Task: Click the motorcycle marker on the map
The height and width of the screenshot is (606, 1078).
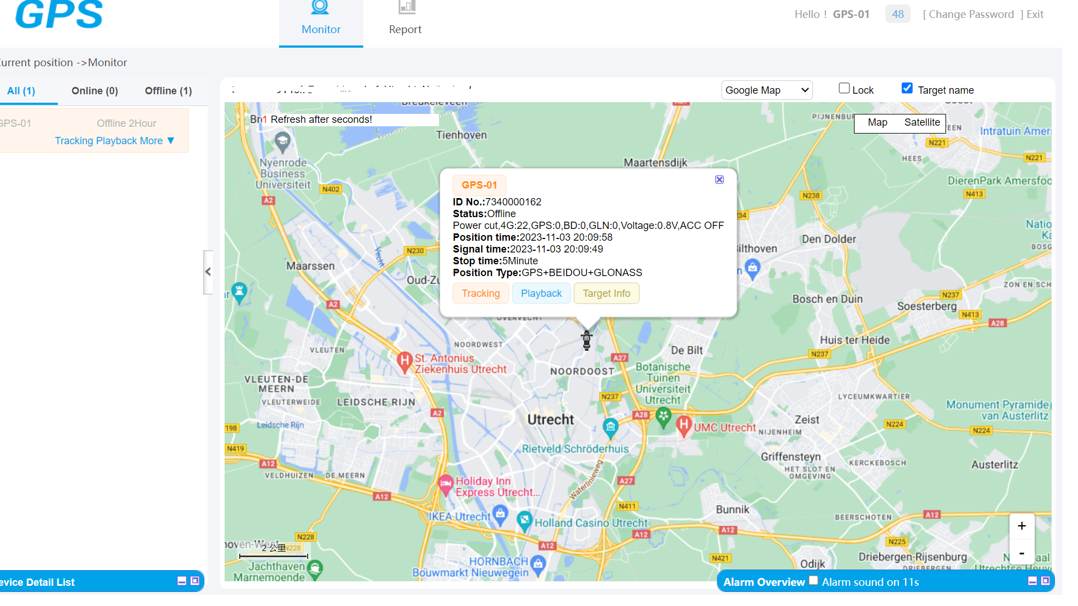Action: pos(587,340)
